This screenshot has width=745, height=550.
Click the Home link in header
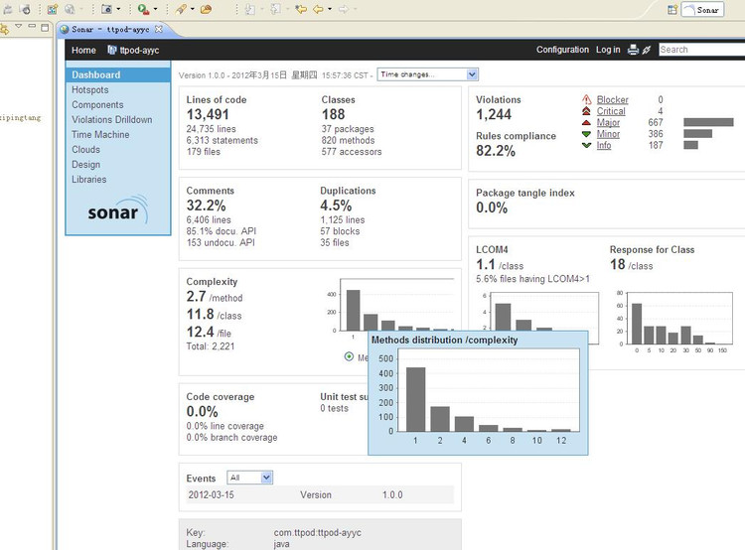click(x=83, y=50)
